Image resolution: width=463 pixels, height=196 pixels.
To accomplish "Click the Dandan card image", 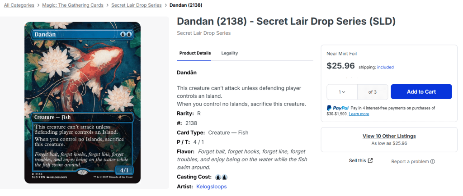I will pyautogui.click(x=83, y=103).
